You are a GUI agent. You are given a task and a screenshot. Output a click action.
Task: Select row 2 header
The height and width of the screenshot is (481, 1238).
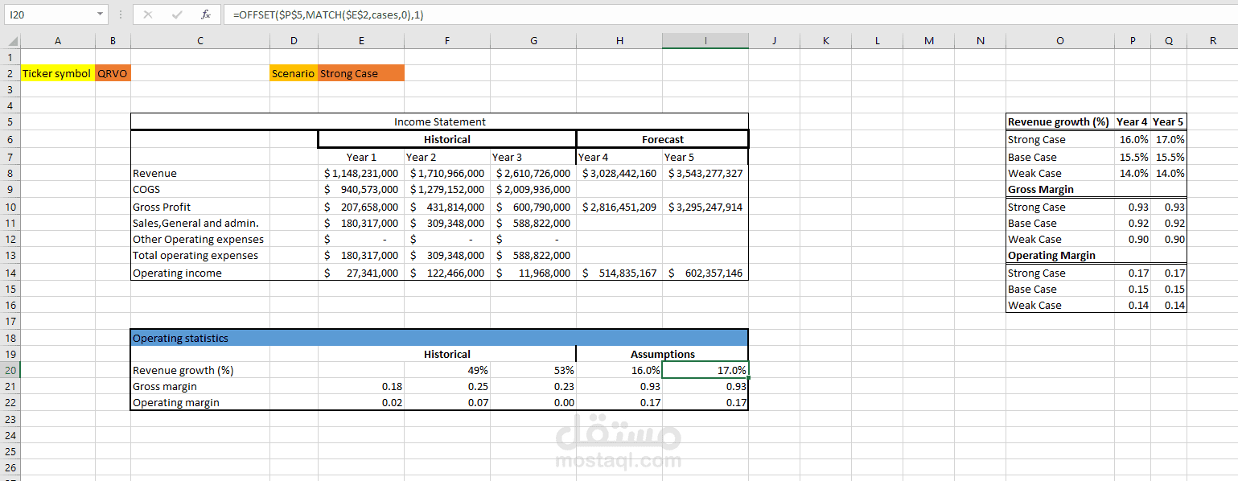(x=10, y=73)
